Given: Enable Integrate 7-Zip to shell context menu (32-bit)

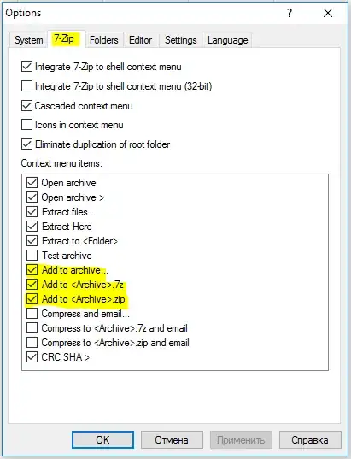Looking at the screenshot, I should pyautogui.click(x=26, y=86).
